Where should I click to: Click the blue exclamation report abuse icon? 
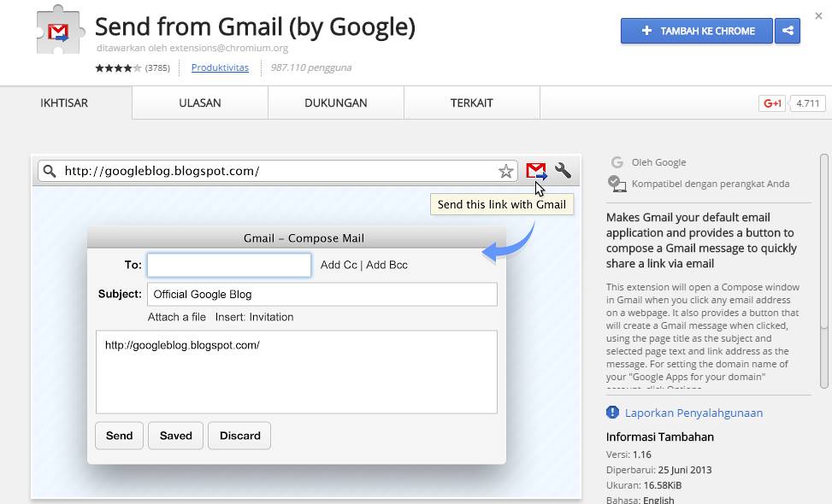pyautogui.click(x=612, y=413)
